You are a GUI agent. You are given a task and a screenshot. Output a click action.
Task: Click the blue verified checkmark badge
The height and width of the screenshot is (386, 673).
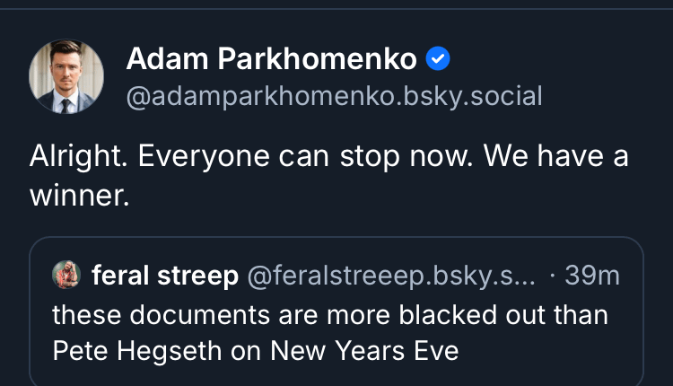tap(437, 60)
